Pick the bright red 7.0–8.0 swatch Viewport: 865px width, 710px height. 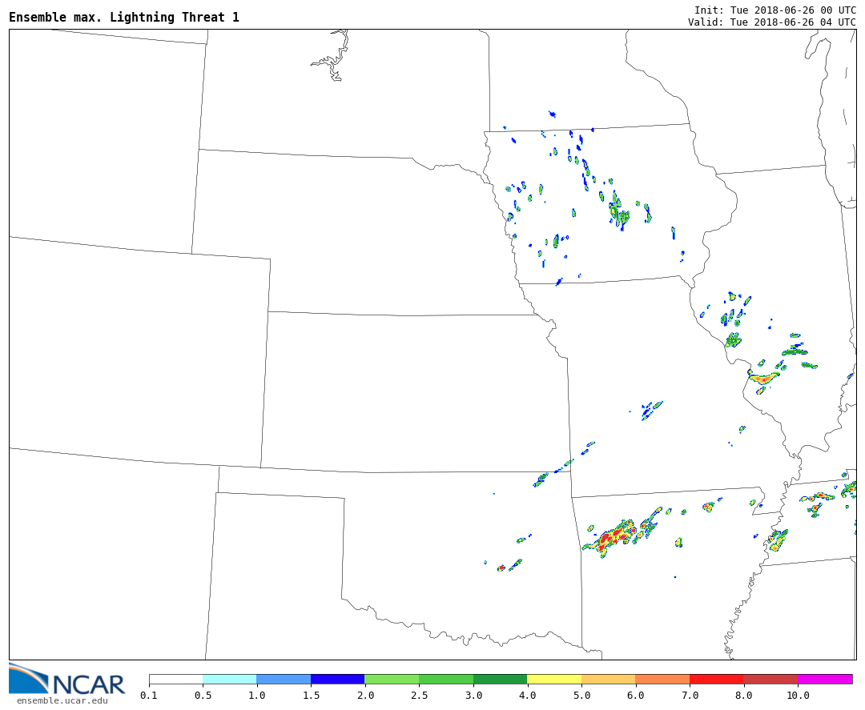pos(716,679)
